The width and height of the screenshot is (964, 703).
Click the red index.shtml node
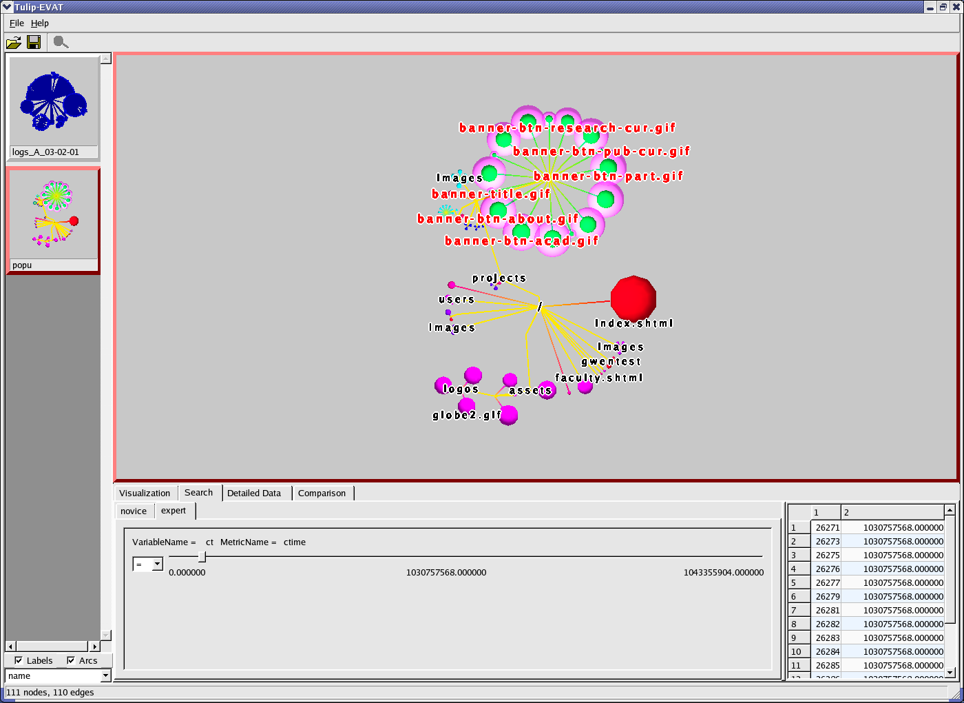point(633,298)
